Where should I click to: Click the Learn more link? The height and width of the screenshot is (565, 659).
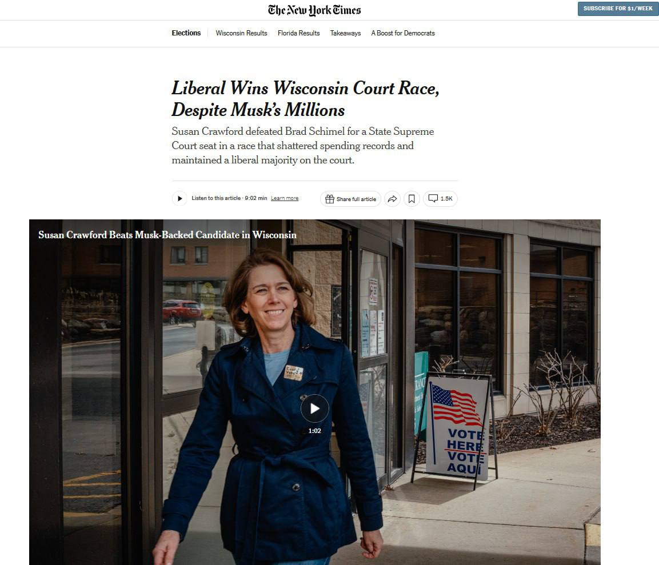point(285,198)
